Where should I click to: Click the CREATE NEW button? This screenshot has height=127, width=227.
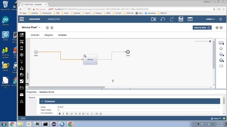(202, 28)
